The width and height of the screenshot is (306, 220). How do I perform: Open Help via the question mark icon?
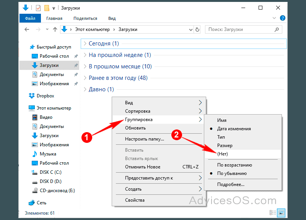[x=283, y=18]
